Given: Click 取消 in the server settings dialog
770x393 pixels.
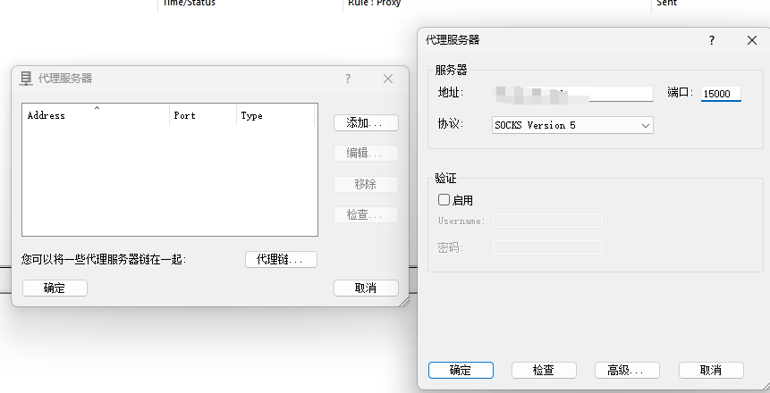Looking at the screenshot, I should (711, 370).
